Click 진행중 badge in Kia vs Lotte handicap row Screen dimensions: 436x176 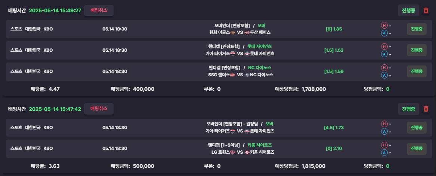pos(417,50)
